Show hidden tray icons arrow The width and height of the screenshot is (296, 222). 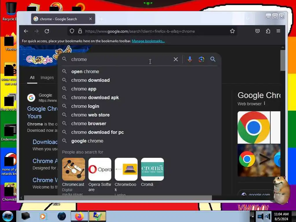point(253,217)
